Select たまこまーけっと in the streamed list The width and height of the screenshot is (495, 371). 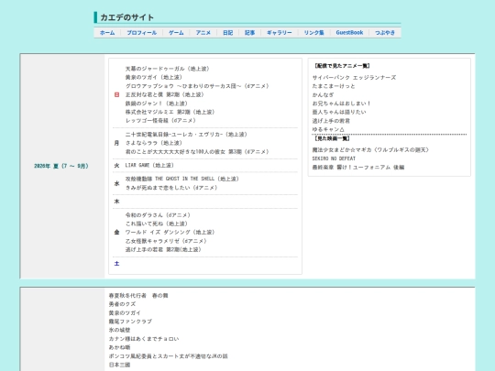pos(334,86)
